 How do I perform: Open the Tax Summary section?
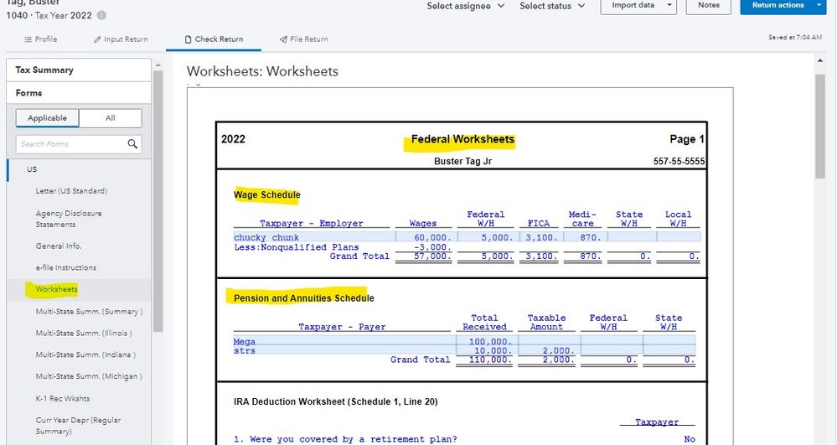[x=44, y=70]
